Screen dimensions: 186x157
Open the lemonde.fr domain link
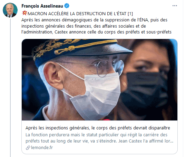[x=42, y=148]
